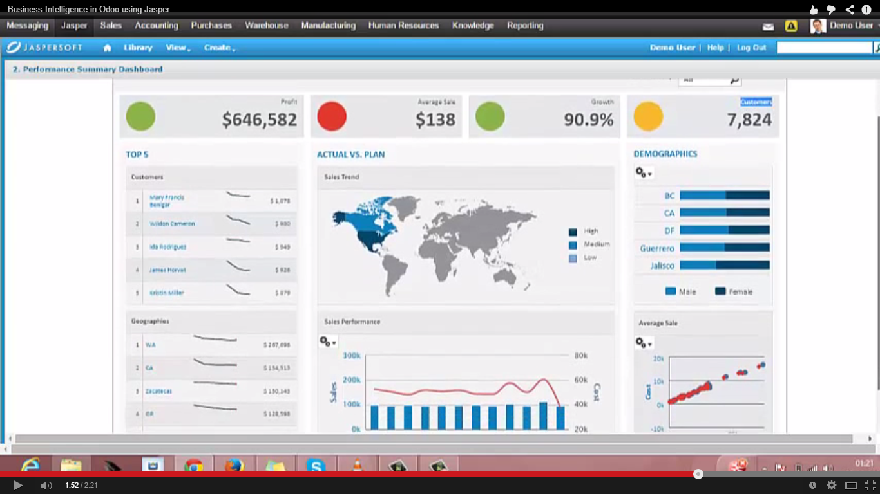Click the thumbs up like icon
The image size is (880, 494).
click(x=813, y=10)
